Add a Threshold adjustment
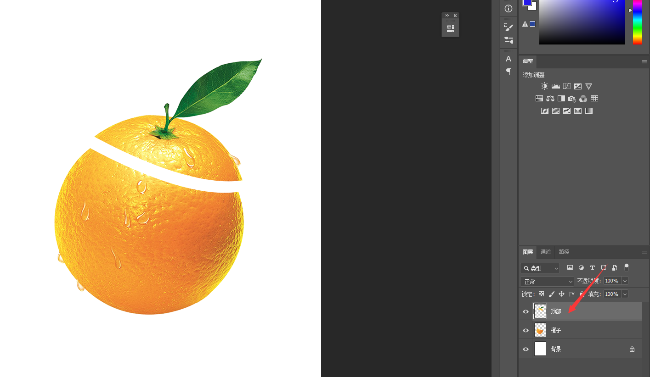650x377 pixels. click(x=567, y=111)
